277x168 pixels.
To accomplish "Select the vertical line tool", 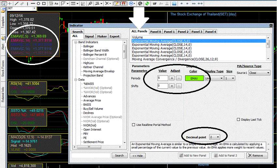I will (x=28, y=3).
